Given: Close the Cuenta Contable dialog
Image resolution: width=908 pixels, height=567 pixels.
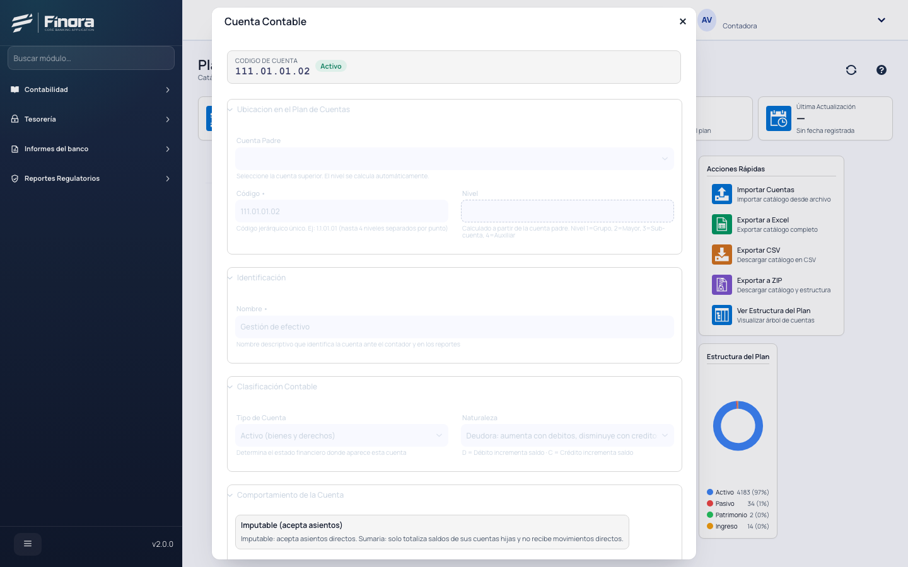Looking at the screenshot, I should click(682, 21).
